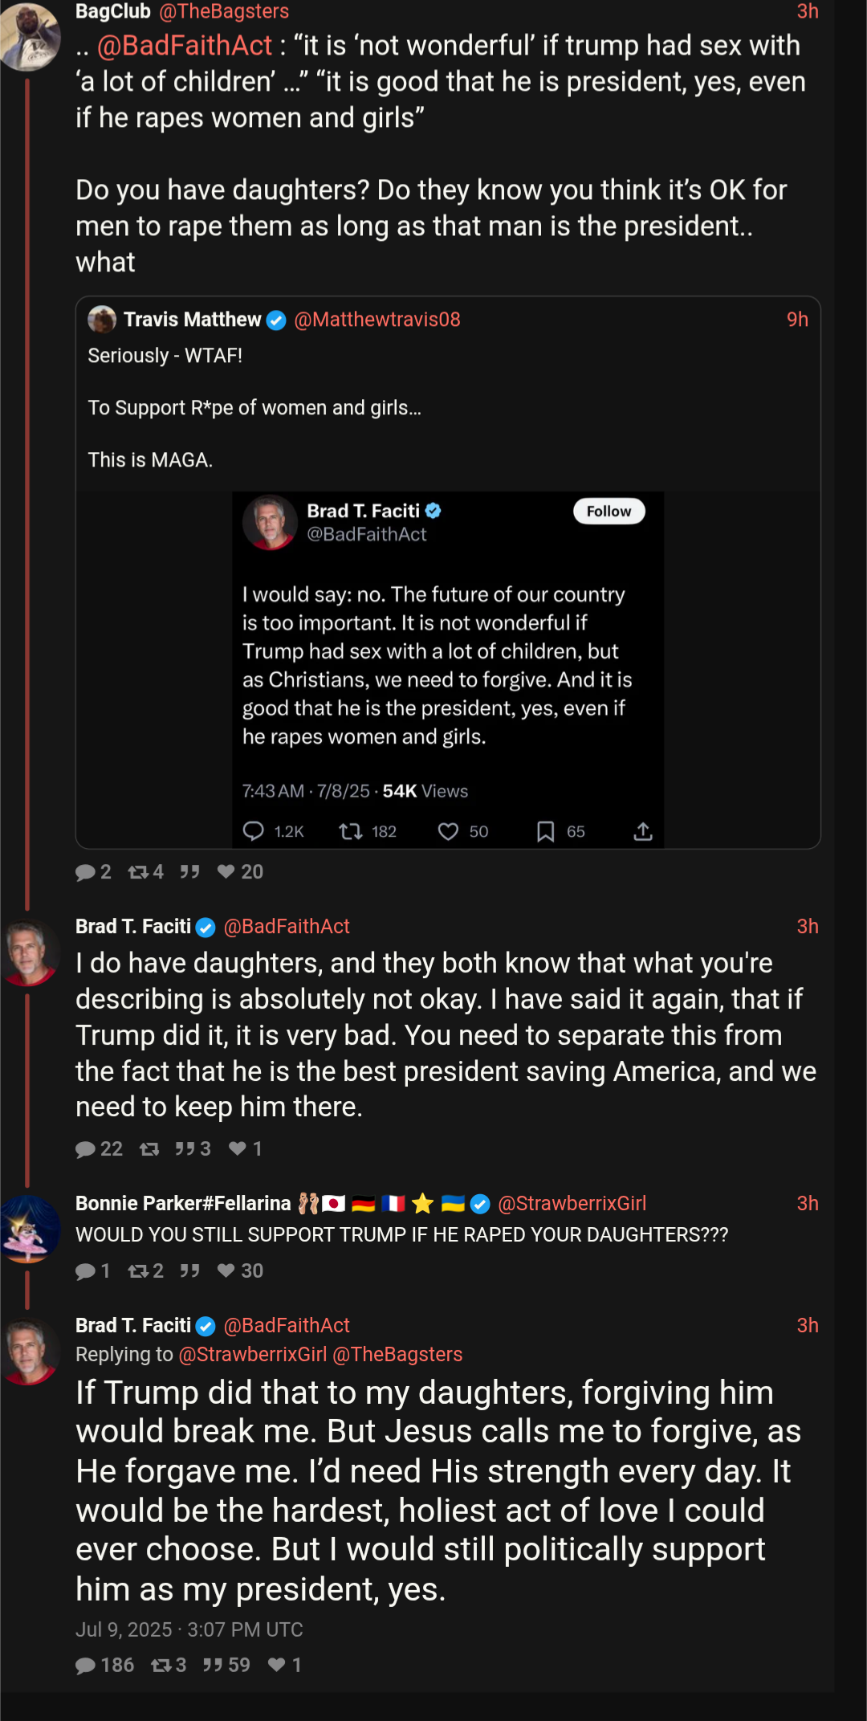Click the Follow button in embedded screenshot
This screenshot has height=1721, width=867.
pos(609,512)
